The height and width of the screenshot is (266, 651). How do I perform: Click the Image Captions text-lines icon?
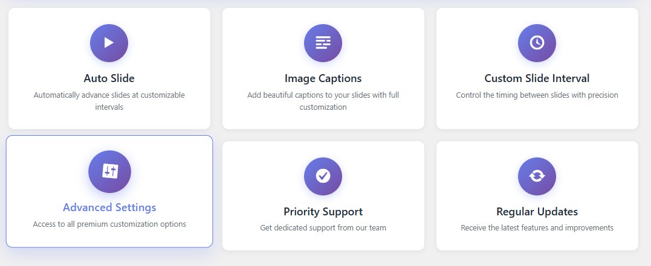click(323, 43)
